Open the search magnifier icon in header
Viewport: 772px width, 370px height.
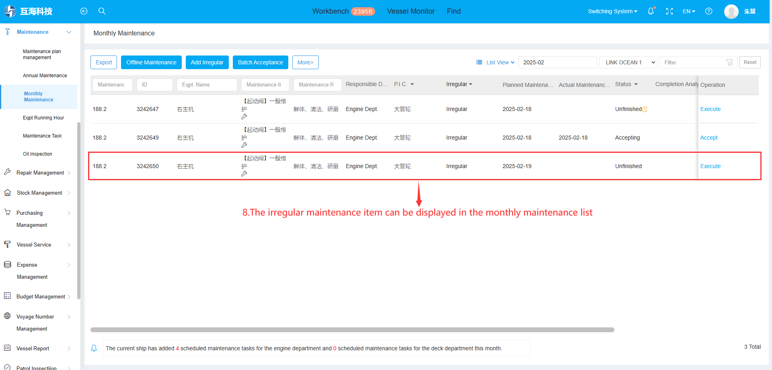102,11
